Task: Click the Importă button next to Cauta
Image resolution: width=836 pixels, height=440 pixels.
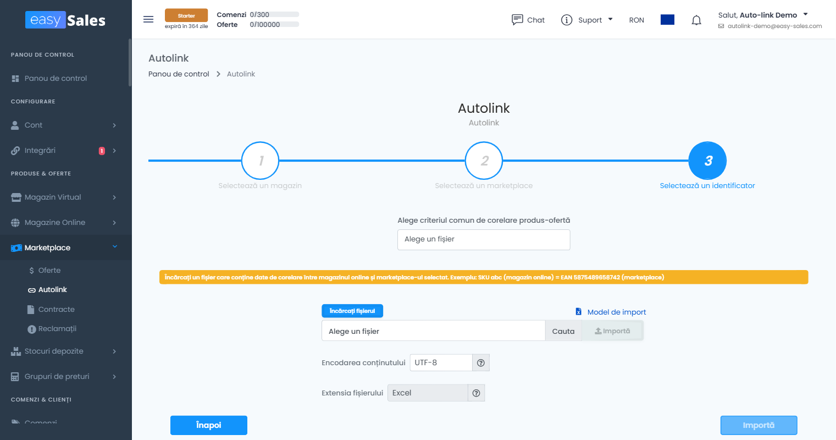Action: 613,331
